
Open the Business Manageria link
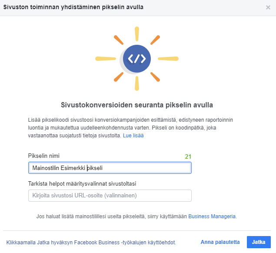coord(212,216)
